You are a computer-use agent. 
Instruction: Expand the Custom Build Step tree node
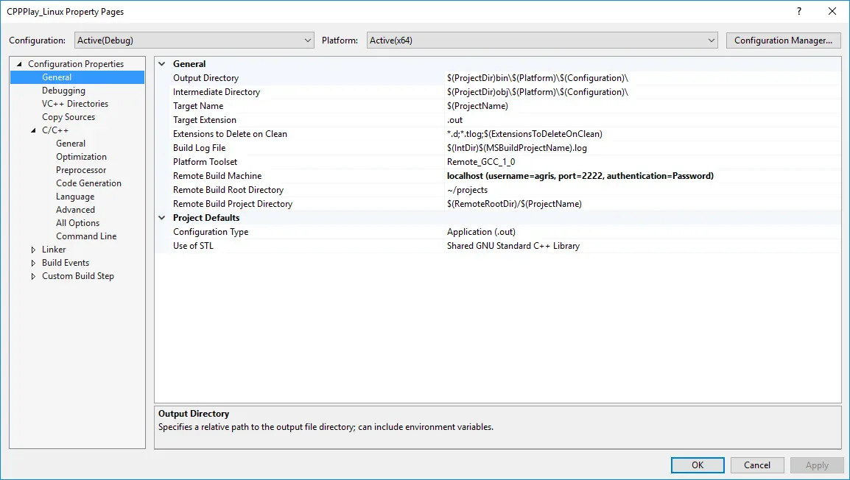coord(34,276)
